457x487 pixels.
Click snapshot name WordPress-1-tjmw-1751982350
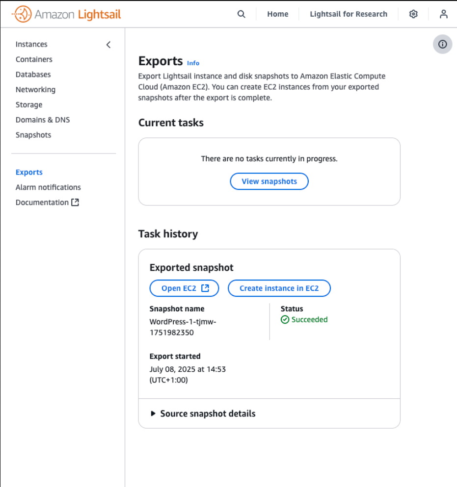(x=183, y=327)
